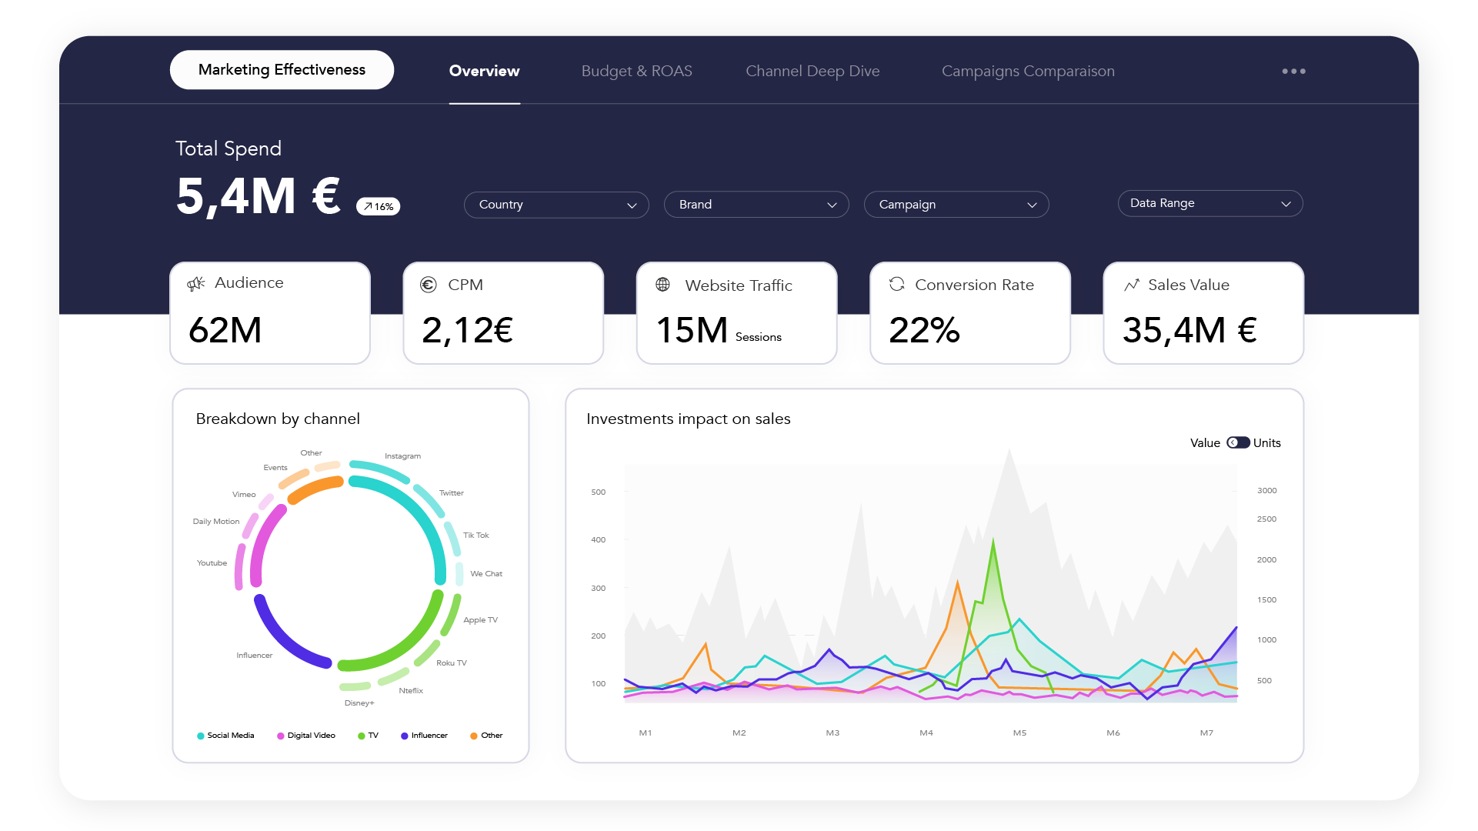Click the Total Spend 5,4M € value
This screenshot has width=1478, height=831.
click(259, 195)
